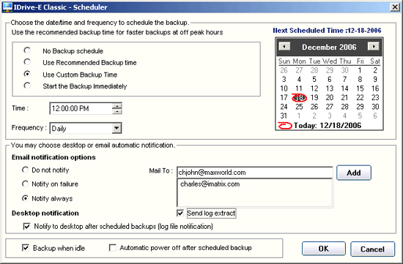403x264 pixels.
Task: Choose Start the Backup Immediately
Action: pos(27,86)
